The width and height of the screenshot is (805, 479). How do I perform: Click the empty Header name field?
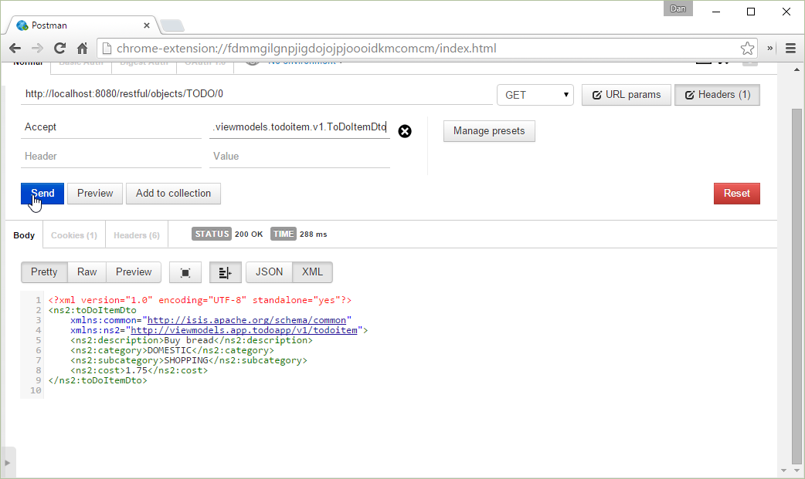(x=111, y=157)
